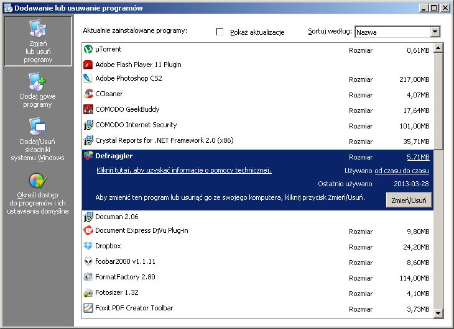The image size is (454, 329).
Task: Select 'Fotosizer 1.32' entry
Action: click(x=117, y=292)
